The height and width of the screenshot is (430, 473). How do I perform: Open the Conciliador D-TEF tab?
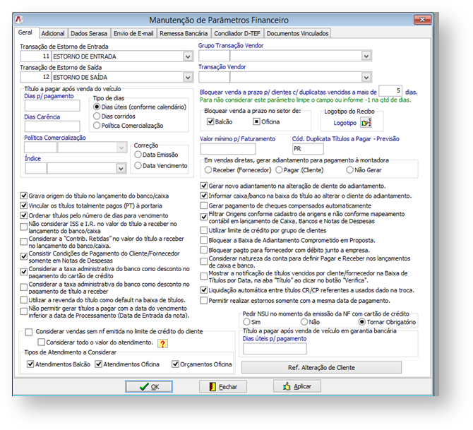(237, 33)
